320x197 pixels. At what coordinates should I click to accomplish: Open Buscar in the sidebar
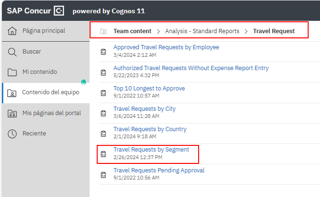point(46,52)
